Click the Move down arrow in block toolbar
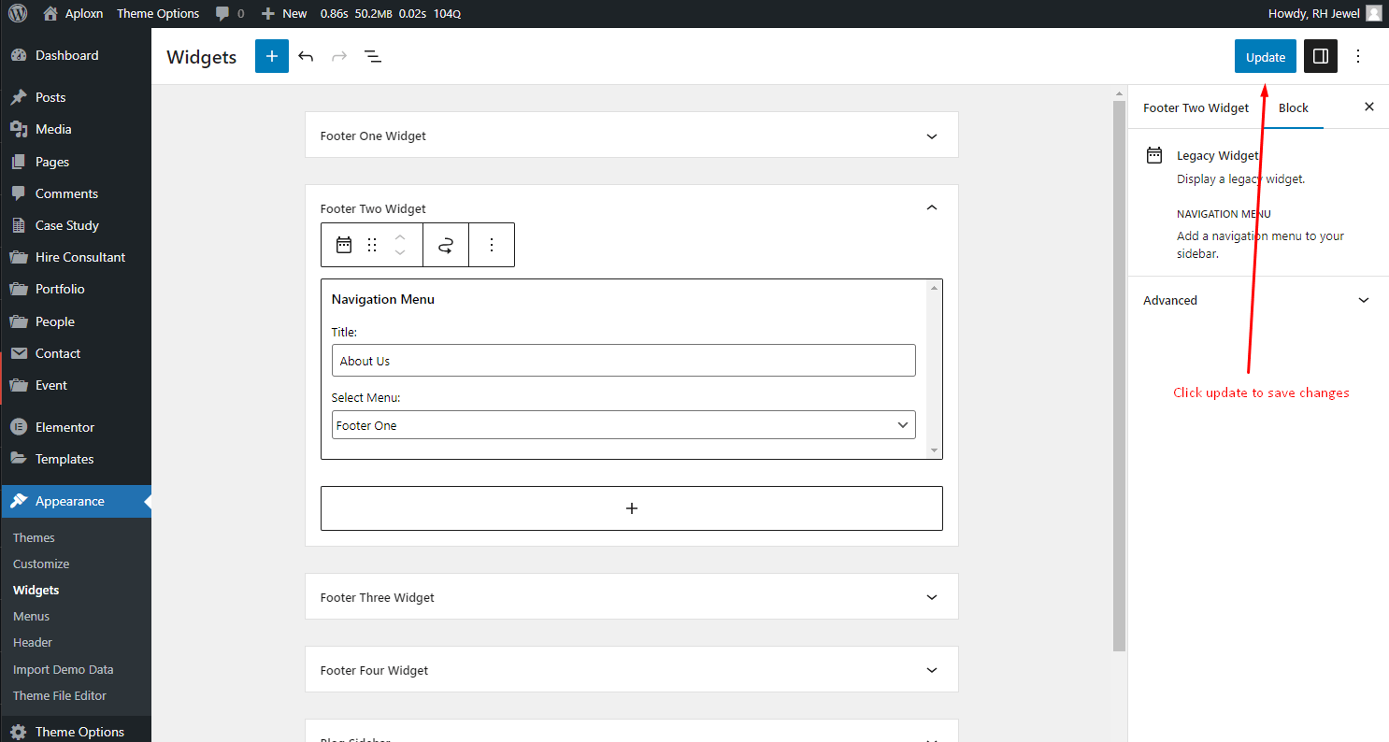Image resolution: width=1389 pixels, height=742 pixels. pyautogui.click(x=400, y=252)
